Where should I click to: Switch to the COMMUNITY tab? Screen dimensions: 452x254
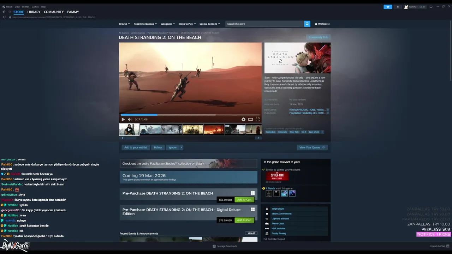point(54,12)
